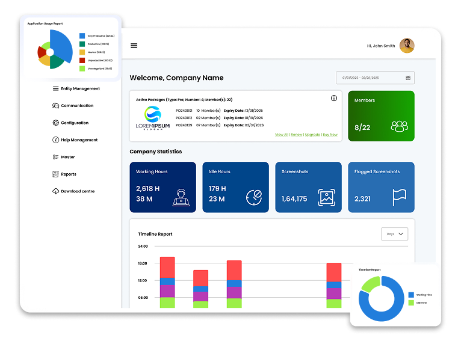The width and height of the screenshot is (461, 341).
Task: Click the View All link
Action: (282, 135)
